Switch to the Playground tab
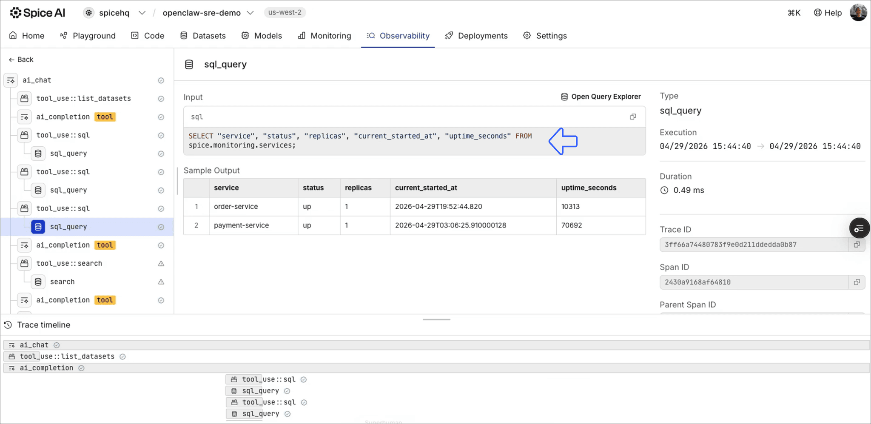 click(x=88, y=36)
